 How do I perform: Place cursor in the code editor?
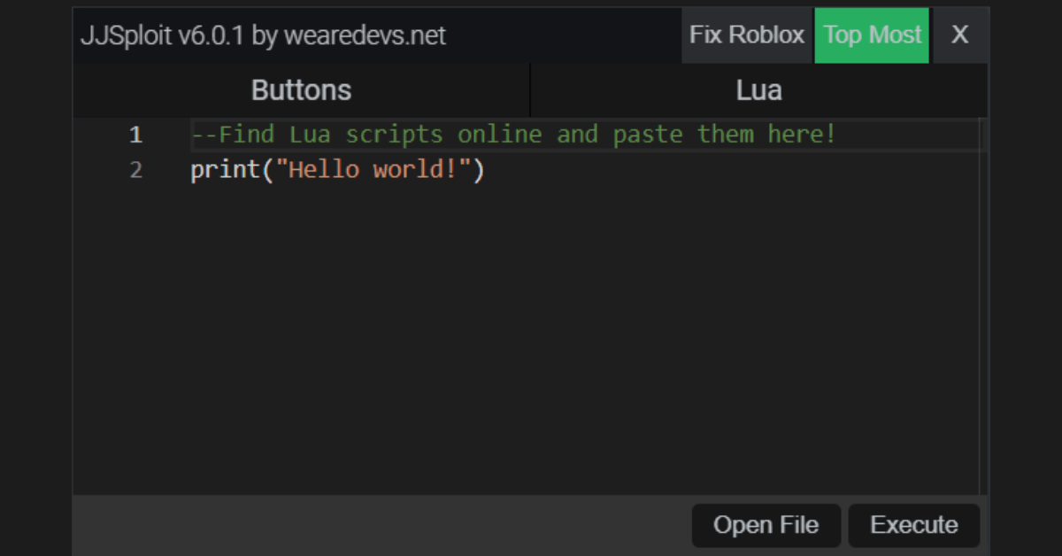(531, 266)
